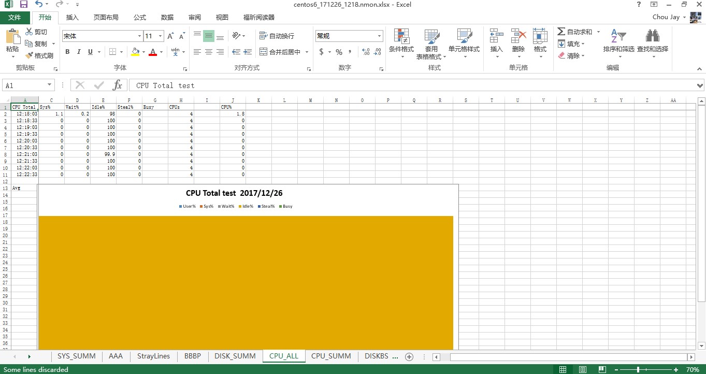Add a new sheet with the plus button
The image size is (706, 374).
[409, 356]
